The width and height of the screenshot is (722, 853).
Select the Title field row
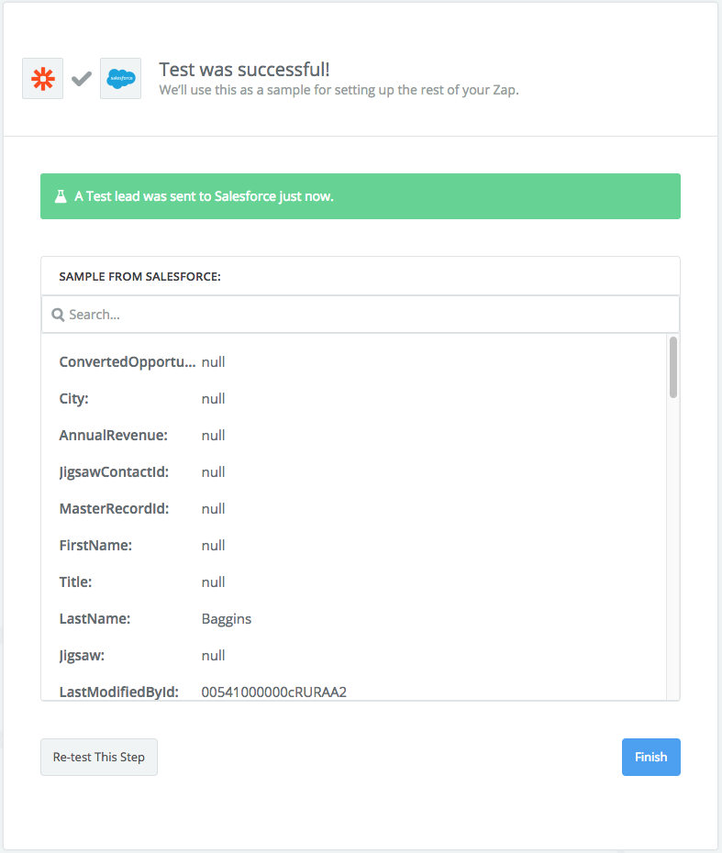[x=353, y=582]
